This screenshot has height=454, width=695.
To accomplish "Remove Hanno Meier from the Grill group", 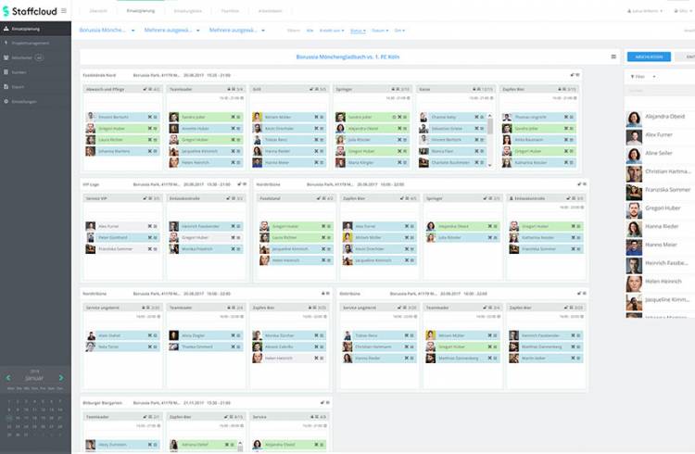I will click(x=317, y=163).
